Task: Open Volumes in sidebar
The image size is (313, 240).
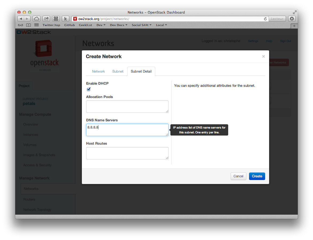Action: tap(30, 145)
